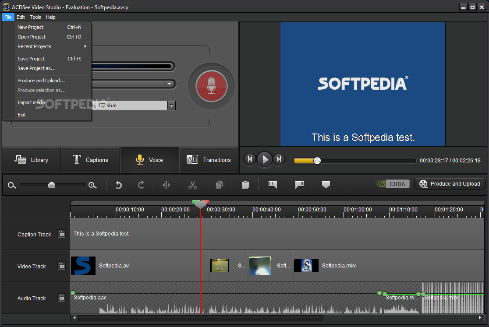
Task: Click the preview playback progress slider knob
Action: pos(317,161)
